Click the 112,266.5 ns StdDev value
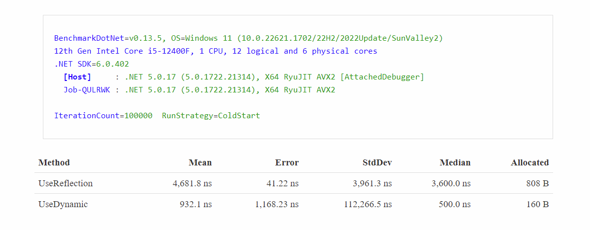The height and width of the screenshot is (230, 590). coord(368,204)
